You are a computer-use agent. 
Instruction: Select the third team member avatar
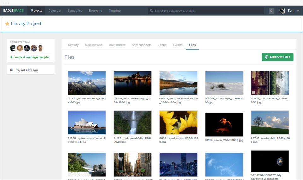(27, 48)
